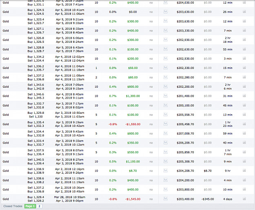The height and width of the screenshot is (210, 255).
Task: Open chart icon for the $204,200.00 balance row
Action: click(166, 180)
